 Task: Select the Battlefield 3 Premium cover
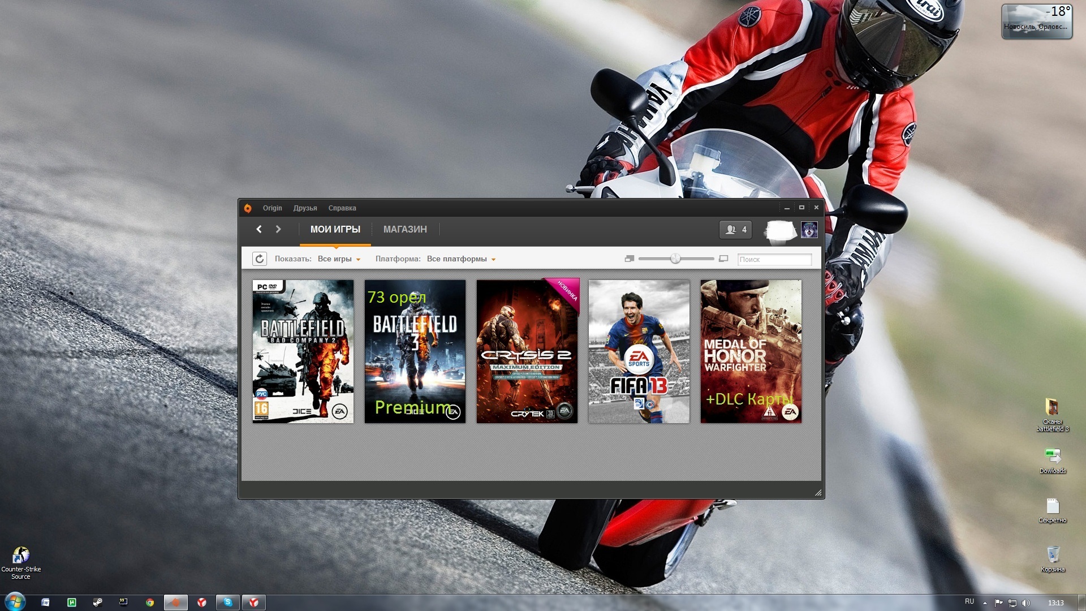coord(415,351)
